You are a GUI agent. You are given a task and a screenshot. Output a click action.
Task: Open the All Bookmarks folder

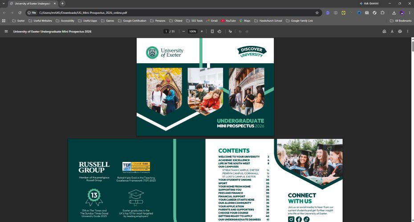click(x=401, y=20)
